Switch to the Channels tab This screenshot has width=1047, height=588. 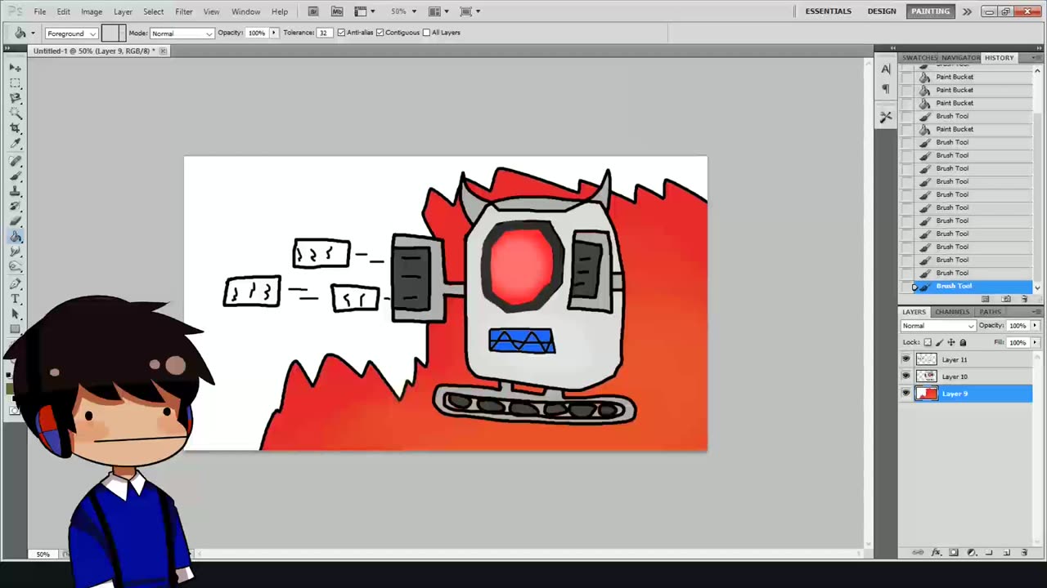[x=952, y=312]
